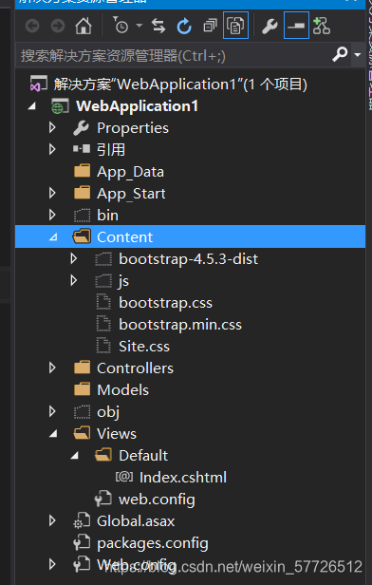Select lowercase web.config under Views
Screen dimensions: 372x585
pos(157,500)
